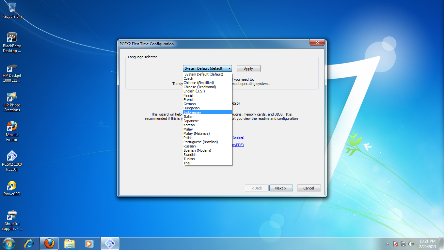Open Windows Explorer folder in taskbar
The width and height of the screenshot is (444, 250).
tap(69, 243)
